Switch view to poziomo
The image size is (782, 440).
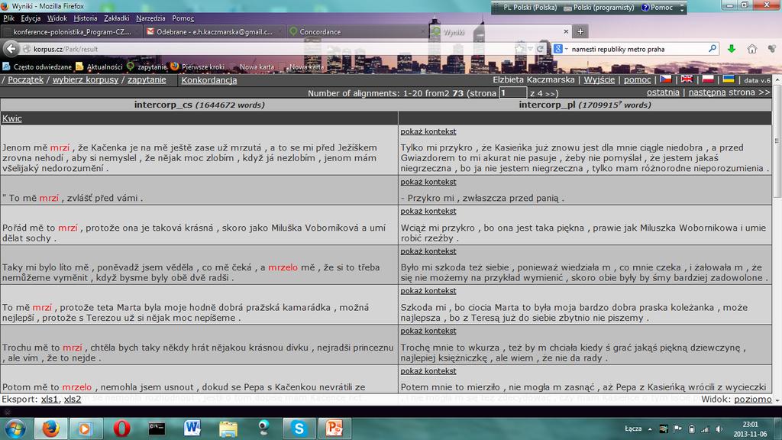pyautogui.click(x=752, y=399)
